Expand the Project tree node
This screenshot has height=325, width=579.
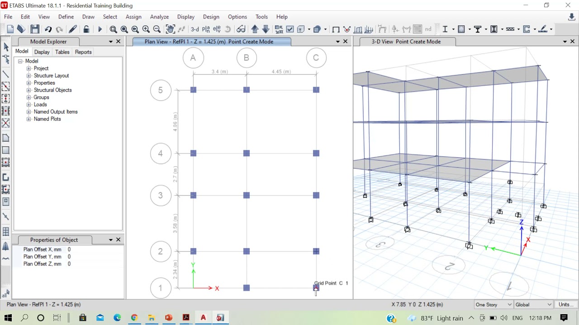tap(28, 68)
